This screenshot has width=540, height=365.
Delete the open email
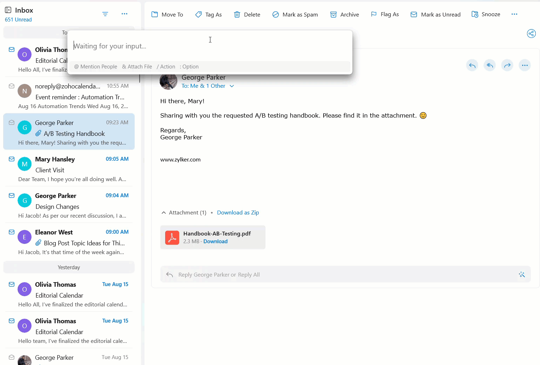click(x=247, y=14)
